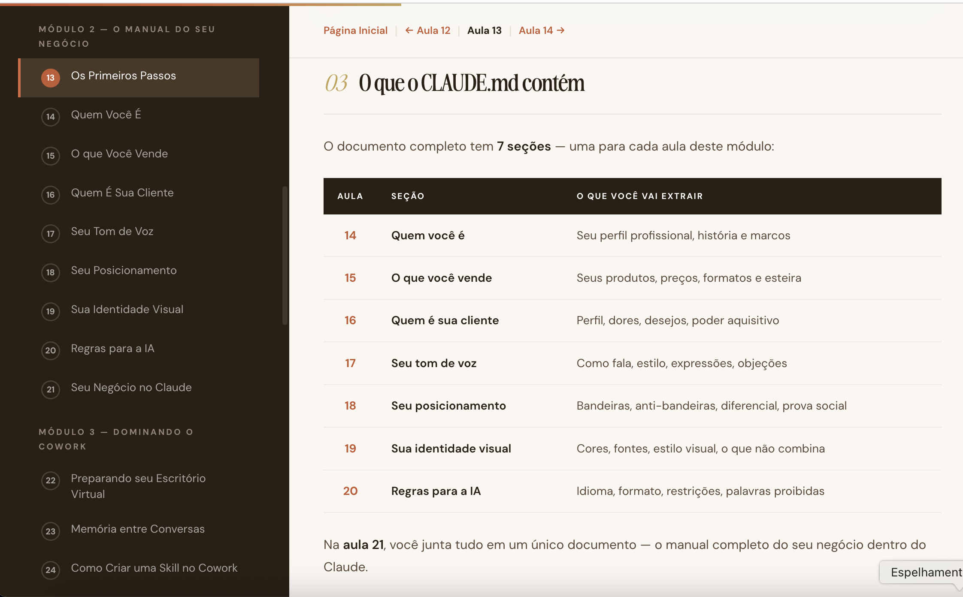This screenshot has width=963, height=597.
Task: Click number 16 in the table's Aula column
Action: pyautogui.click(x=350, y=320)
